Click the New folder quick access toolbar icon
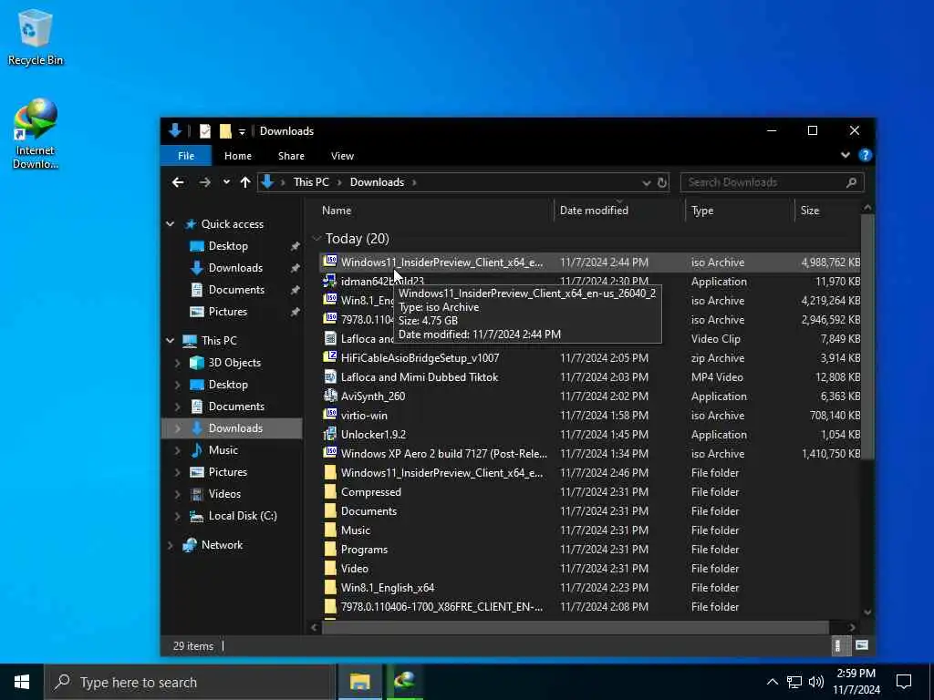Screen dimensions: 934x700 [225, 131]
